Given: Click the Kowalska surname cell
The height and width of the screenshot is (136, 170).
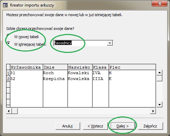Looking at the screenshot, I should [x=80, y=79].
